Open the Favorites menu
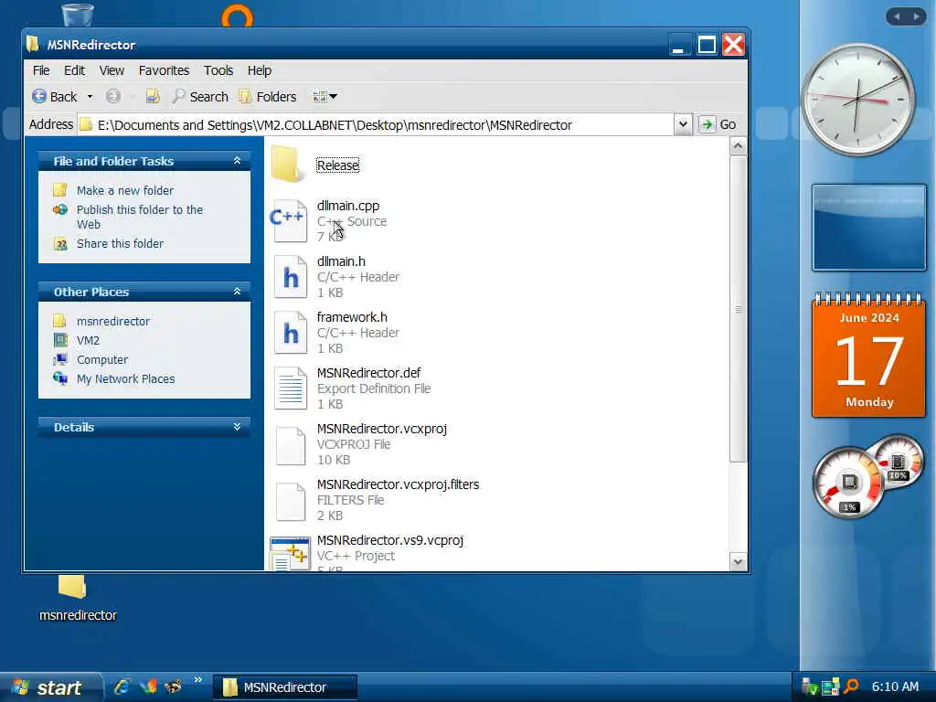 (165, 70)
